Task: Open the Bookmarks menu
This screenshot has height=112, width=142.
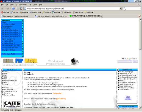Action: pyautogui.click(x=23, y=5)
